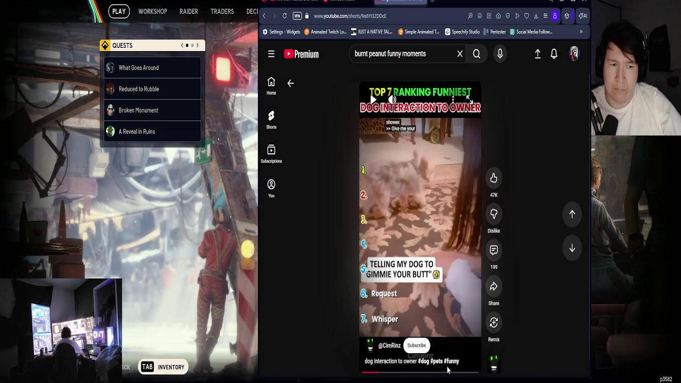
Task: Open Home in YouTube sidebar
Action: [271, 85]
